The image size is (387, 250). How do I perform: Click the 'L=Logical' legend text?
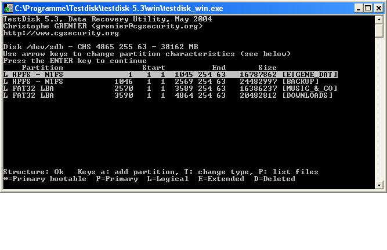168,179
